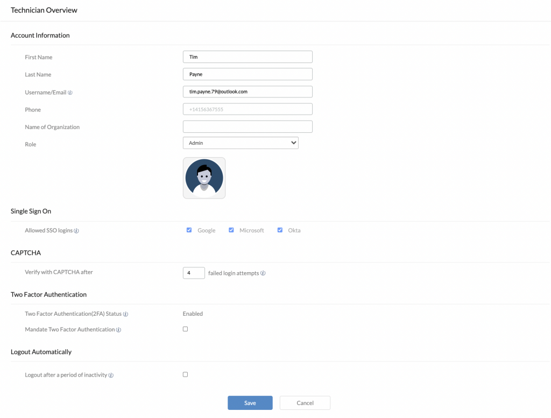Disable the Microsoft SSO login checkbox
551x418 pixels.
[x=231, y=230]
